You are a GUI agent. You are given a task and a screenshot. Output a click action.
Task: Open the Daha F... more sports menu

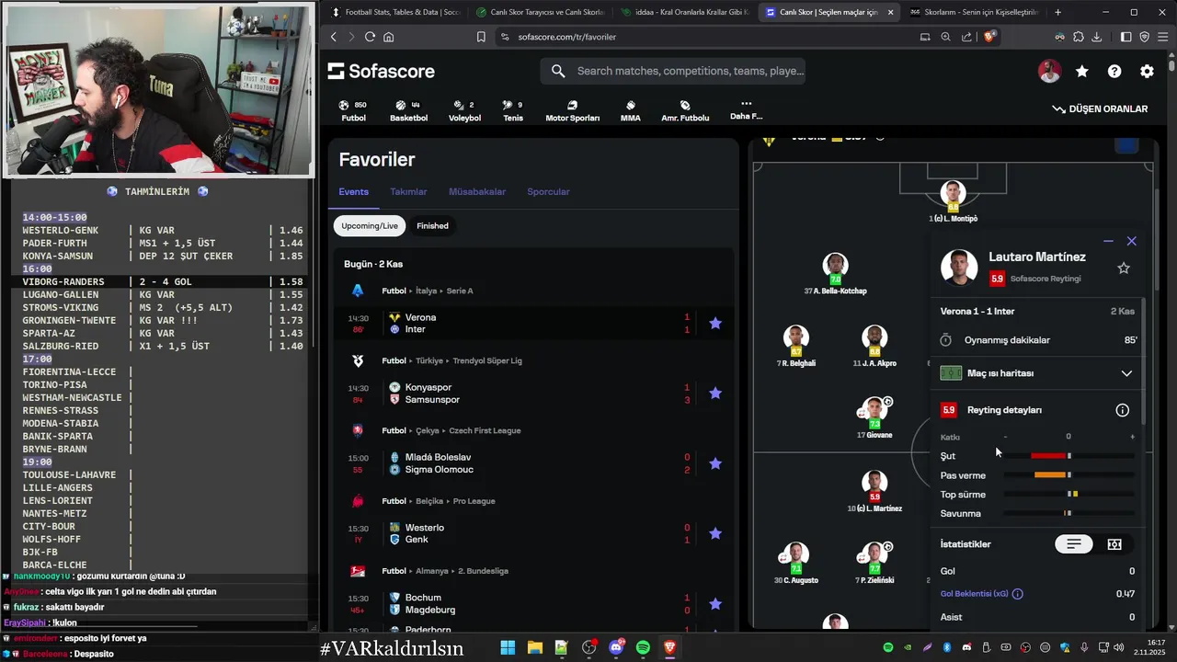click(x=746, y=110)
